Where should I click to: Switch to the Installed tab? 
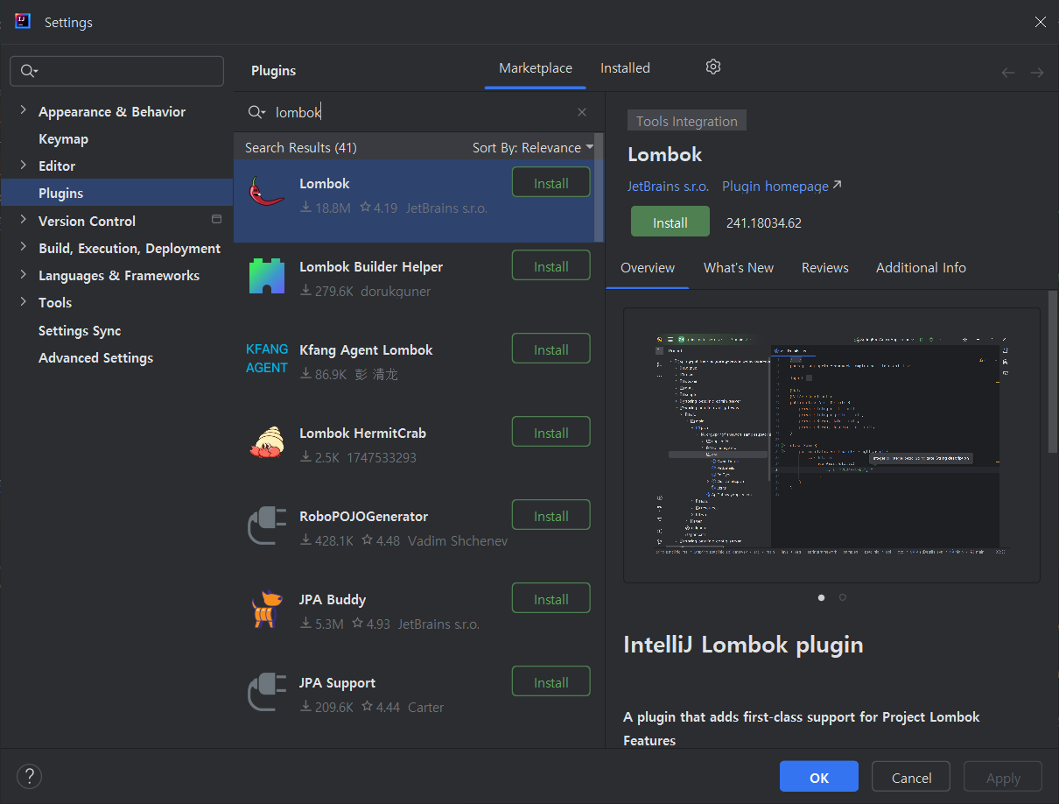coord(625,68)
